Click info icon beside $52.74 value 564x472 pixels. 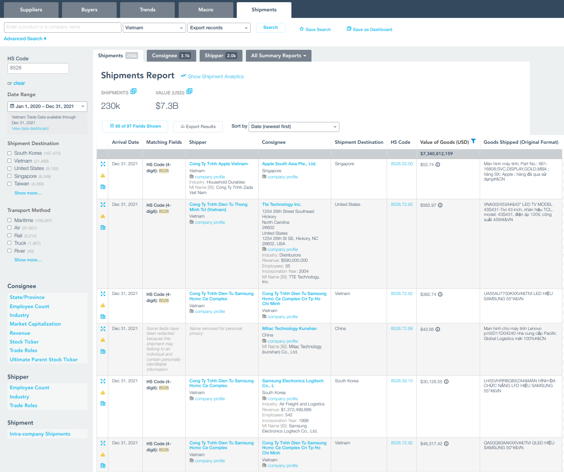tap(438, 165)
